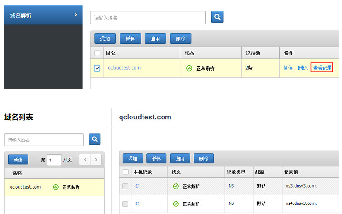Toggle the select-all checkbox in the records table
The image size is (342, 214).
(126, 172)
